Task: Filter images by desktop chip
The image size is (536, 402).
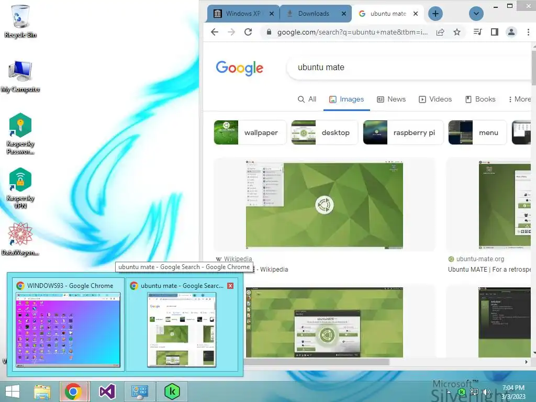Action: pos(325,132)
